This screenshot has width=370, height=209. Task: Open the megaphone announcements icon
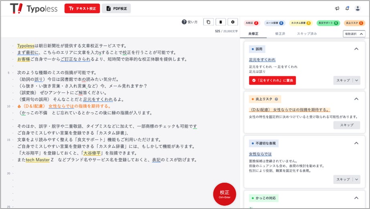[x=337, y=8]
